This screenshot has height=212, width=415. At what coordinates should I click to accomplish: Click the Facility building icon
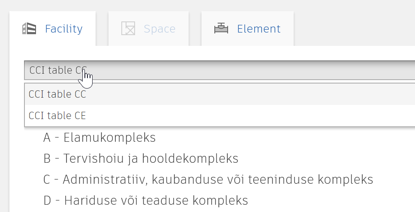pyautogui.click(x=29, y=29)
